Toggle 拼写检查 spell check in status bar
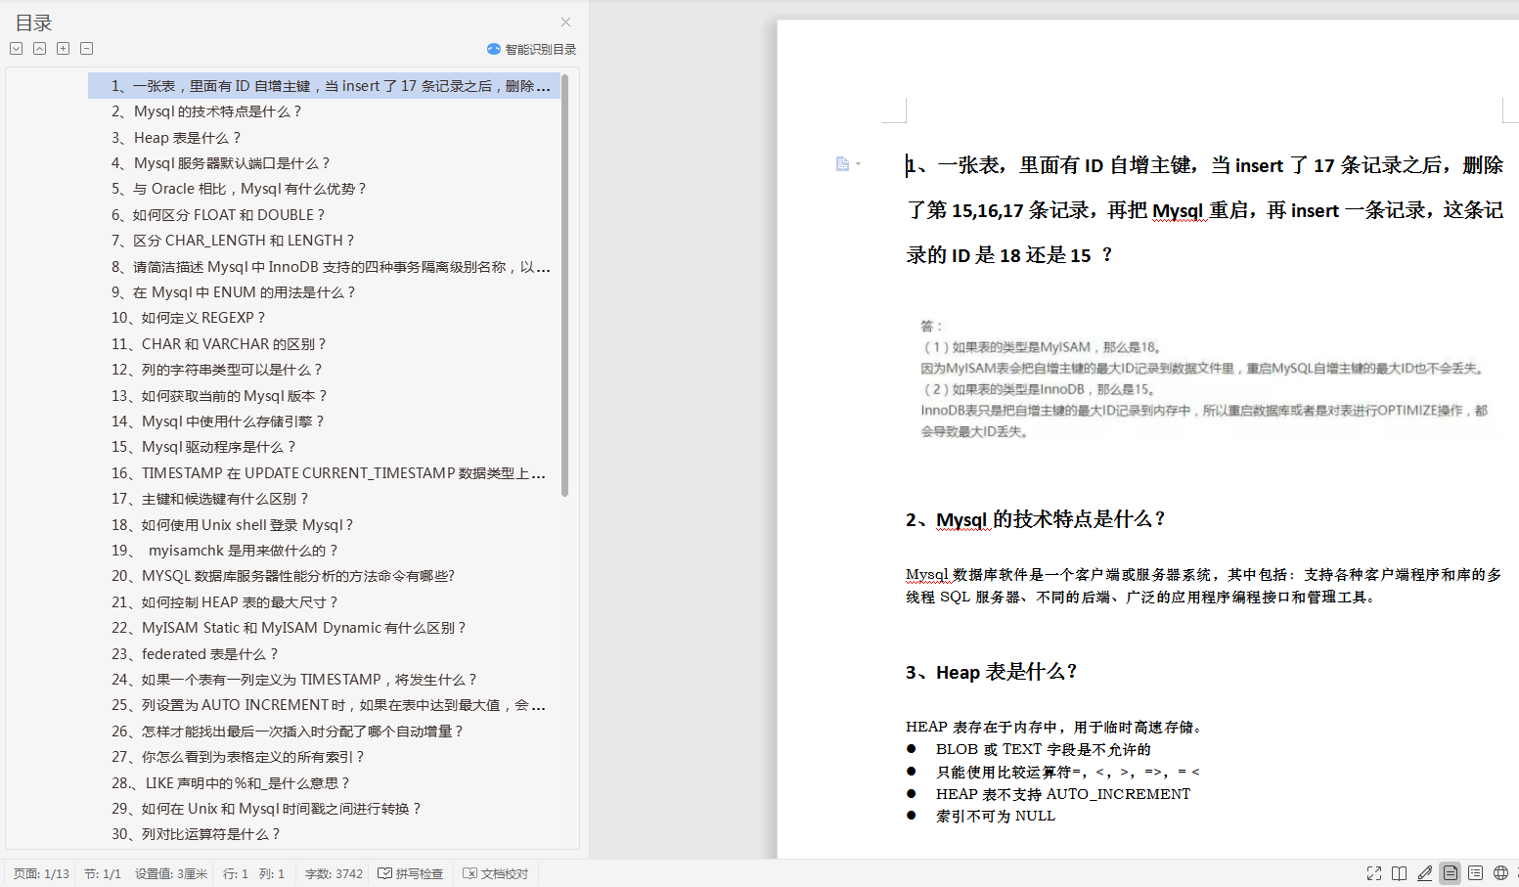 click(411, 873)
